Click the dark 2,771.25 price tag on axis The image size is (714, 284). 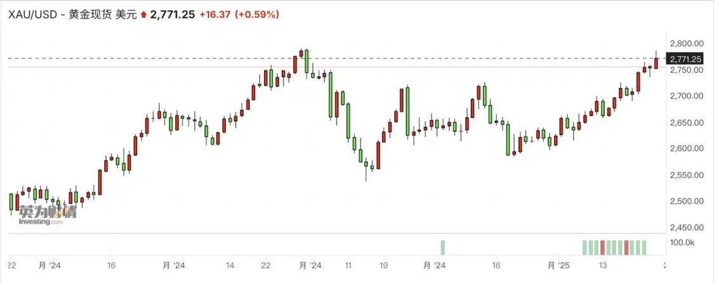pos(685,59)
